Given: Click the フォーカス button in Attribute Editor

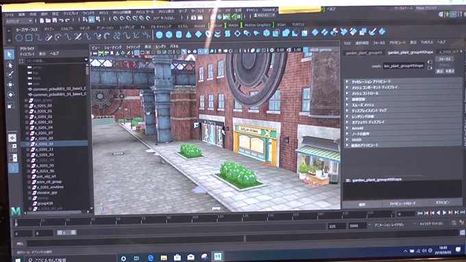Looking at the screenshot, I should [x=445, y=59].
